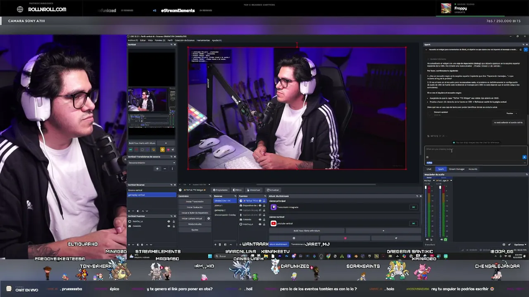
Task: Click Iniciar el Búfer de Repetición
Action: 195,213
